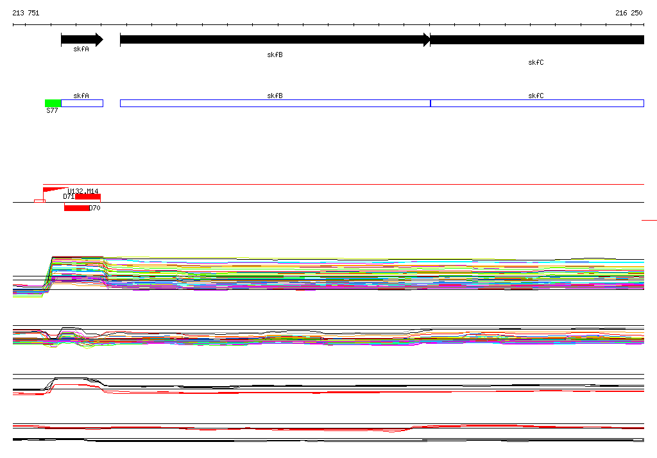Select the blue-outlined skfC box

pyautogui.click(x=537, y=103)
